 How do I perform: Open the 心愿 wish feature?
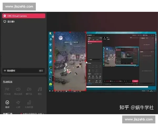pyautogui.click(x=18, y=104)
